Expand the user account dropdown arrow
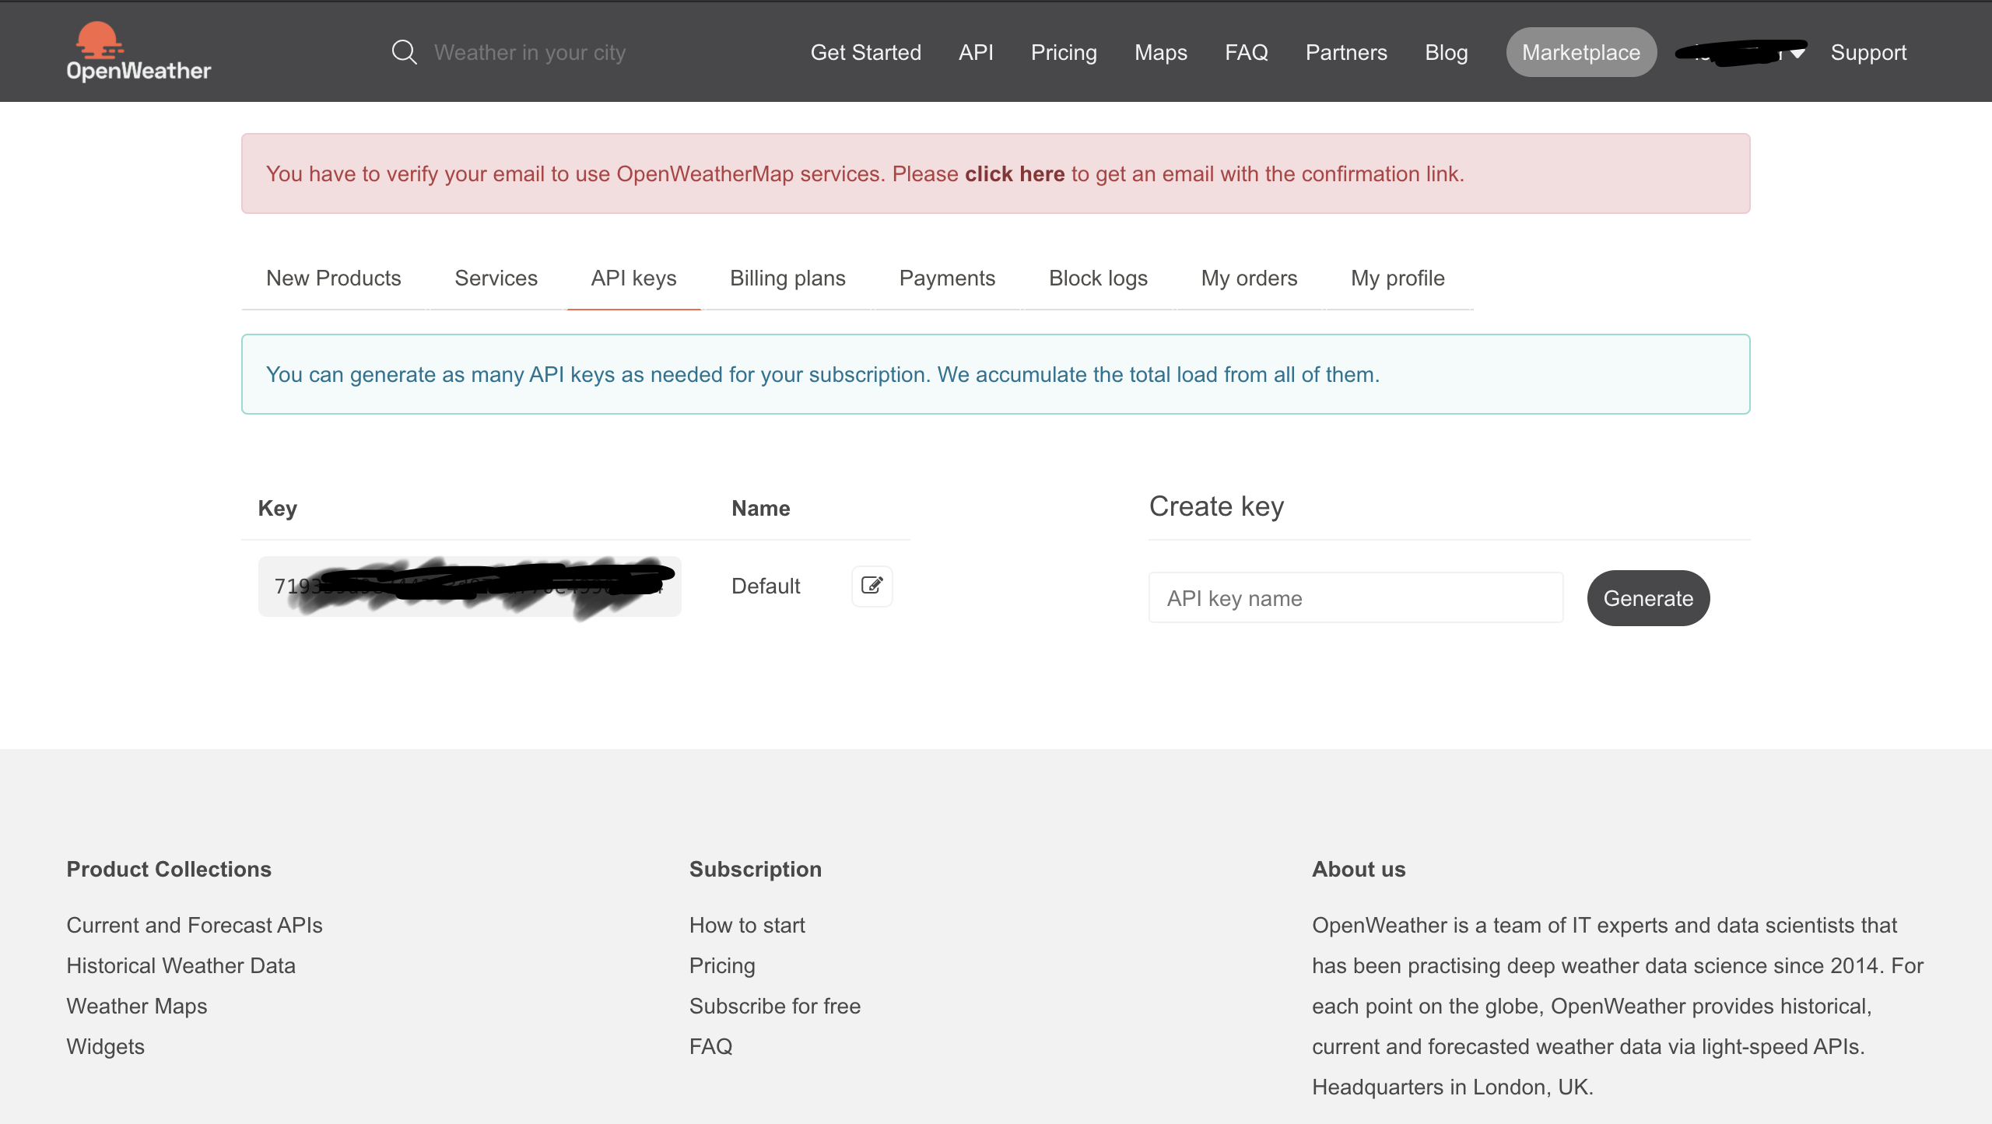Image resolution: width=1992 pixels, height=1124 pixels. coord(1797,53)
